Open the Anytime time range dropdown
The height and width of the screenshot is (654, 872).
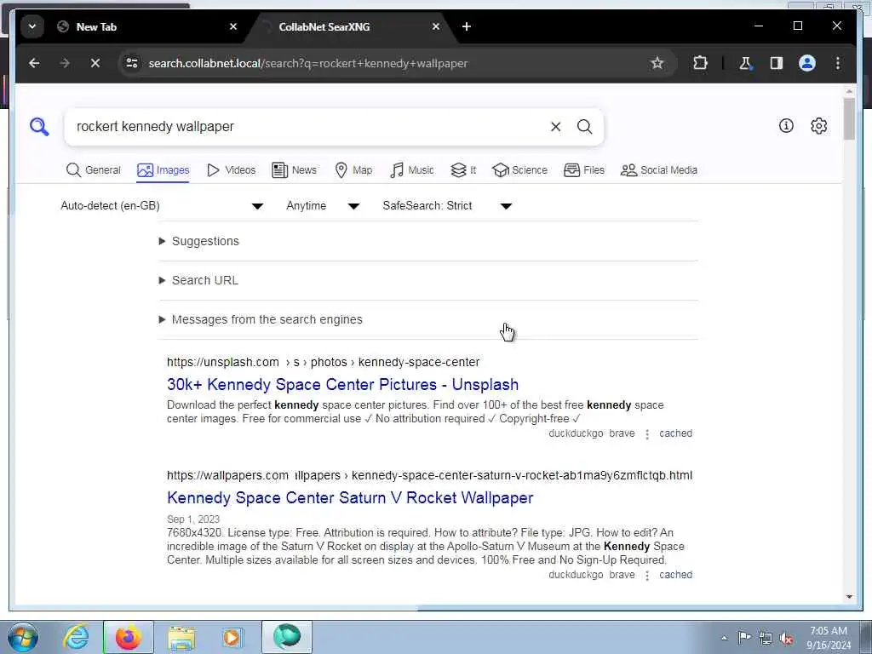323,206
